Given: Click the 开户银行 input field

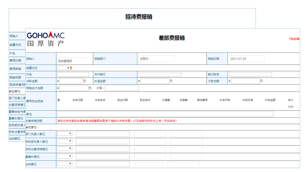Looking at the screenshot, I should click(x=160, y=74).
